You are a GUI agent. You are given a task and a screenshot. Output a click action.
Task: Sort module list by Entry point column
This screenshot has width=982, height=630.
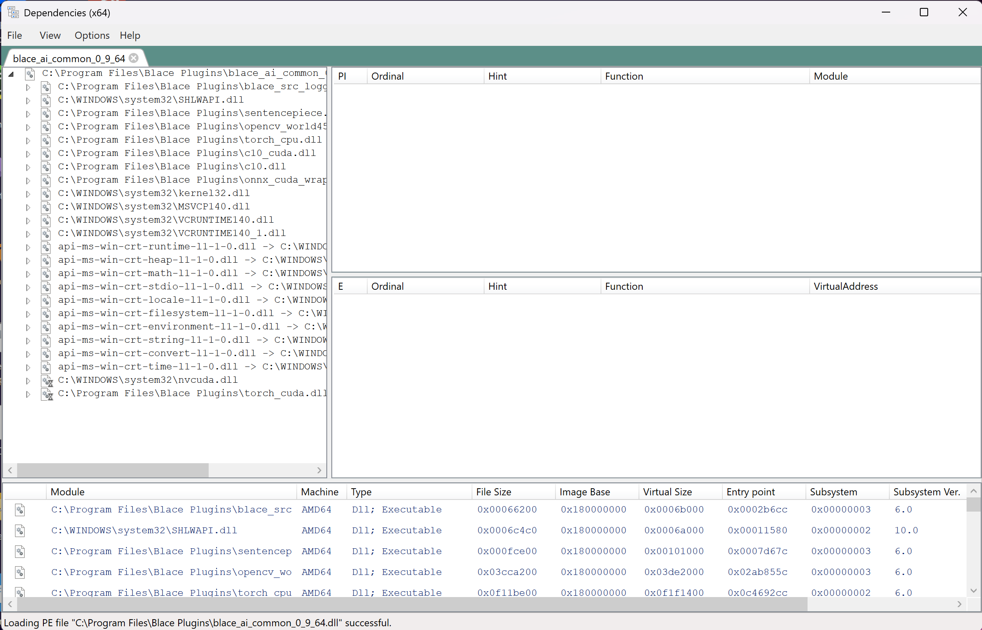point(764,492)
